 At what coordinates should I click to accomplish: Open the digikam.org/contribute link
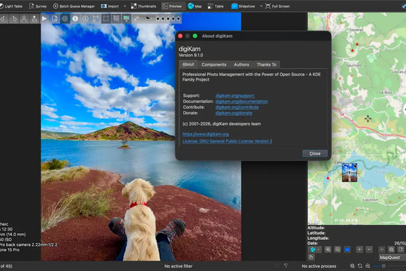[x=237, y=107]
